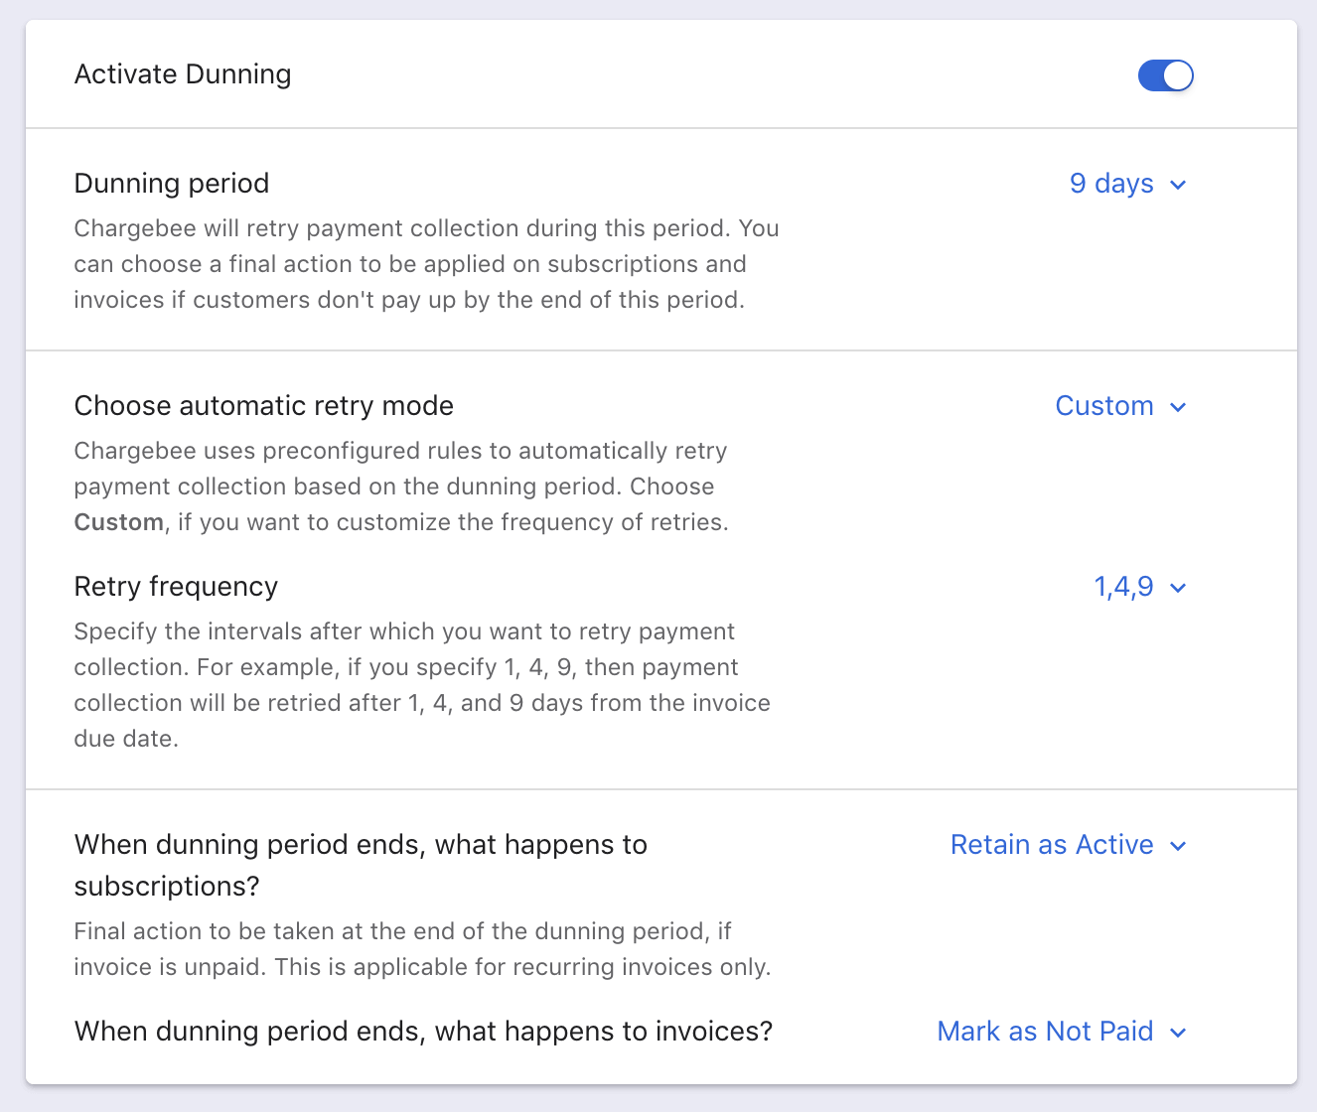Open the Custom retry mode dropdown
The width and height of the screenshot is (1317, 1112).
pos(1103,406)
